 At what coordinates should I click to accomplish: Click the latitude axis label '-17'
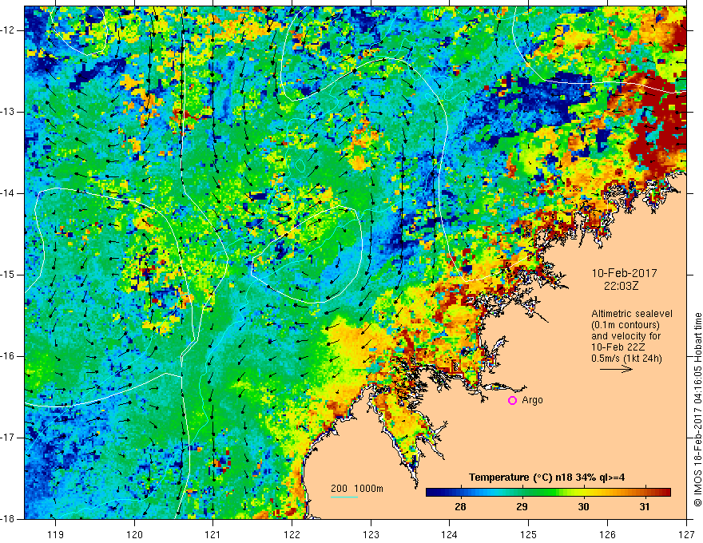(8, 438)
